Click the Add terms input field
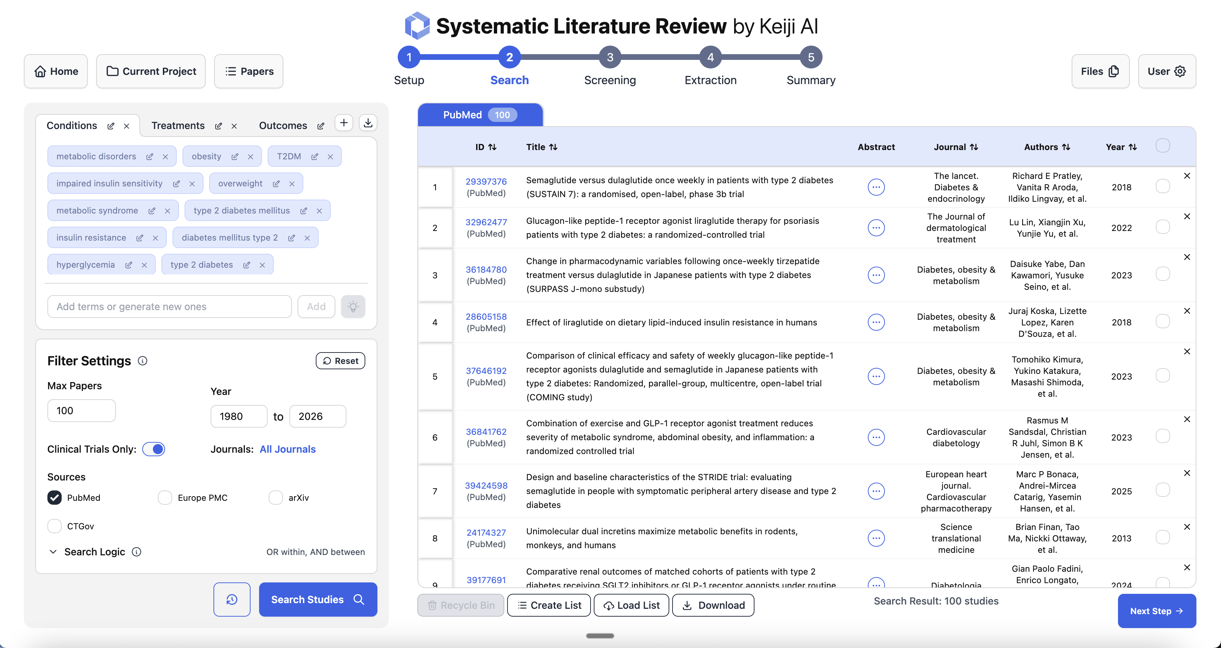The image size is (1221, 648). point(169,306)
